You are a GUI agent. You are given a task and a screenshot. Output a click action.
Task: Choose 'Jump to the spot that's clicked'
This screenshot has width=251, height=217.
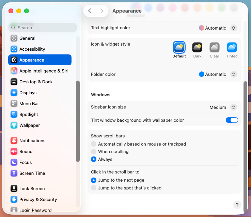click(x=94, y=188)
